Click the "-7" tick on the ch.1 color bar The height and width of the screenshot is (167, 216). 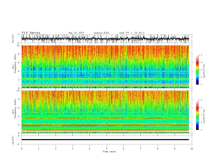(201, 85)
